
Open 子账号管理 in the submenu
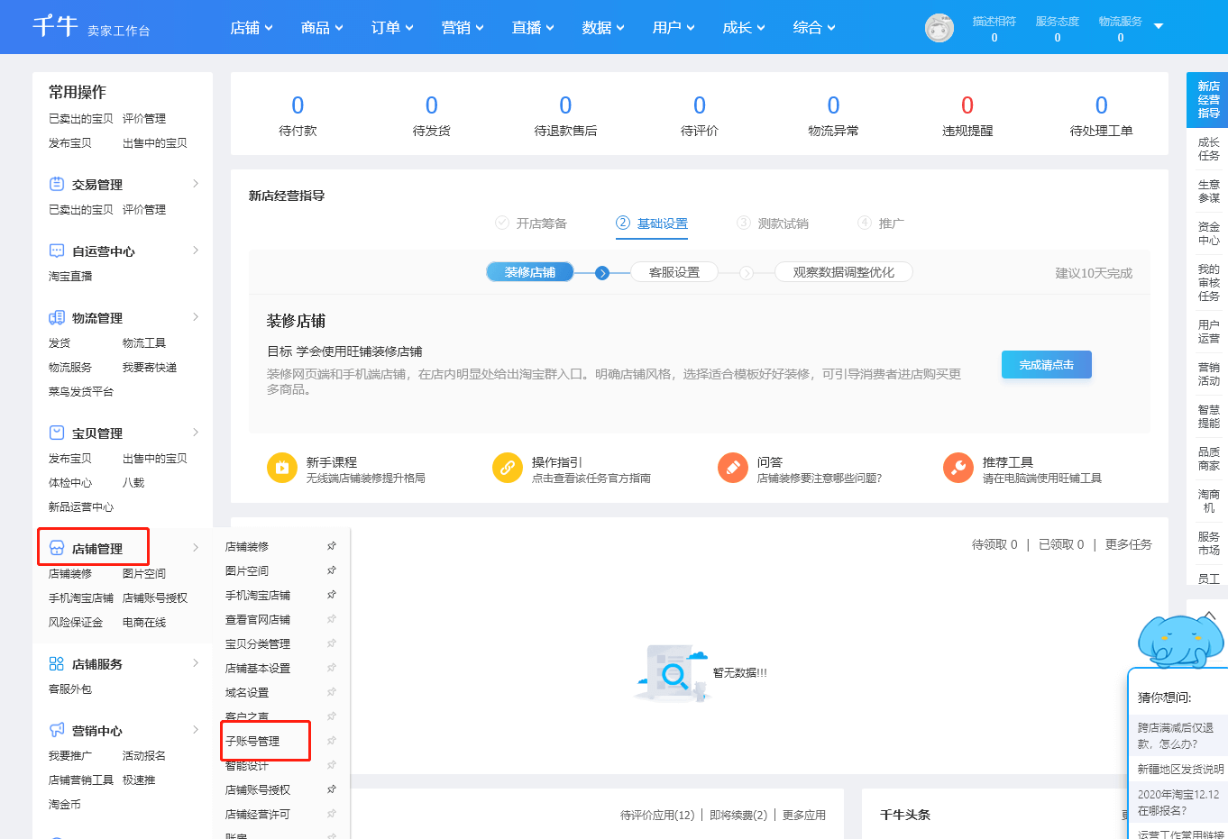click(x=252, y=741)
